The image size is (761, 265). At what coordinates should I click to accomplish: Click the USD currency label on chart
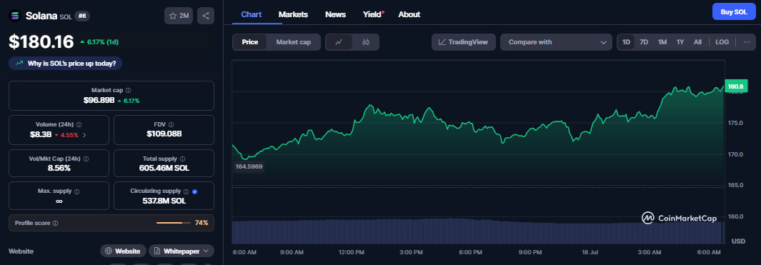[738, 241]
